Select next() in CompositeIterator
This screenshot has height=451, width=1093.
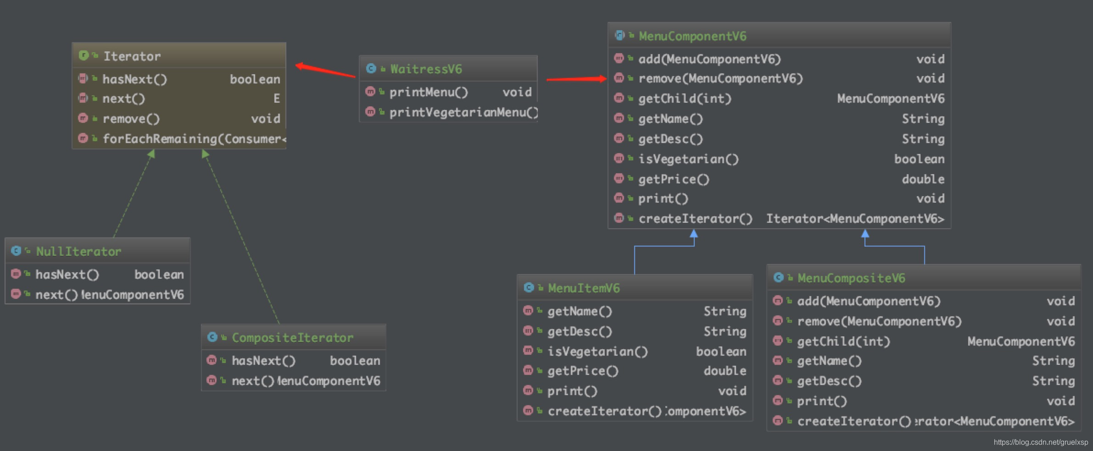tap(253, 381)
